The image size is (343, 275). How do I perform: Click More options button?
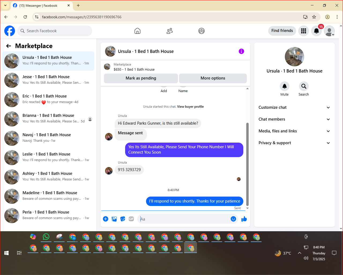point(213,78)
